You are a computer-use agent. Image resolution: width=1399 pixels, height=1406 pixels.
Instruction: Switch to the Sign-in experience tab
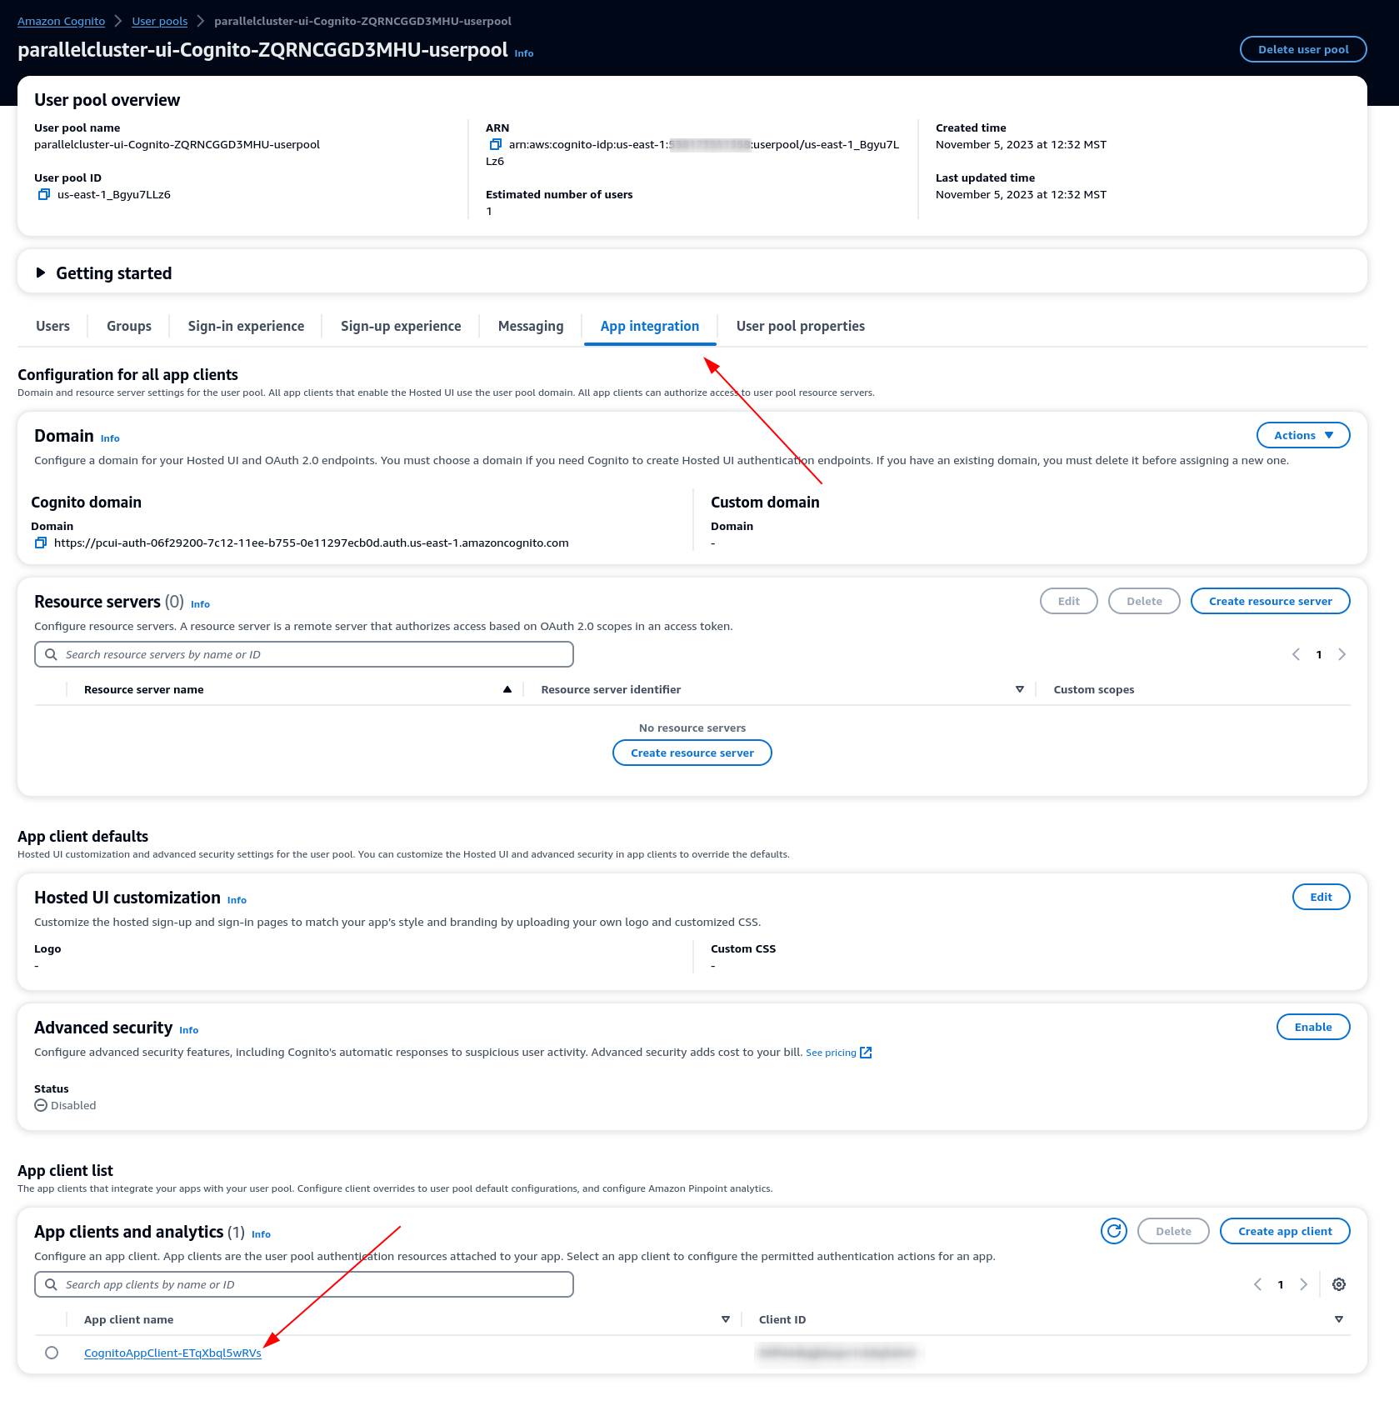[x=246, y=326]
